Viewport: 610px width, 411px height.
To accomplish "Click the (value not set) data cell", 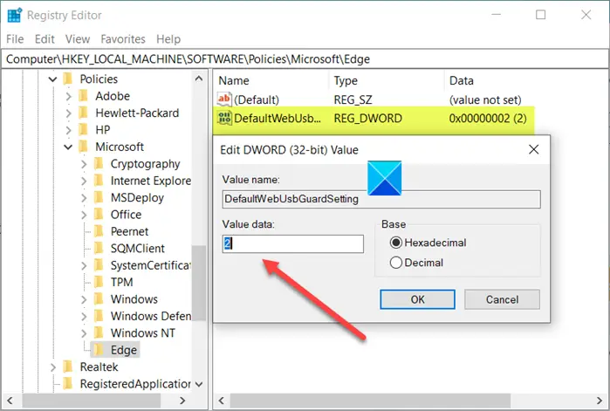I will pyautogui.click(x=485, y=100).
